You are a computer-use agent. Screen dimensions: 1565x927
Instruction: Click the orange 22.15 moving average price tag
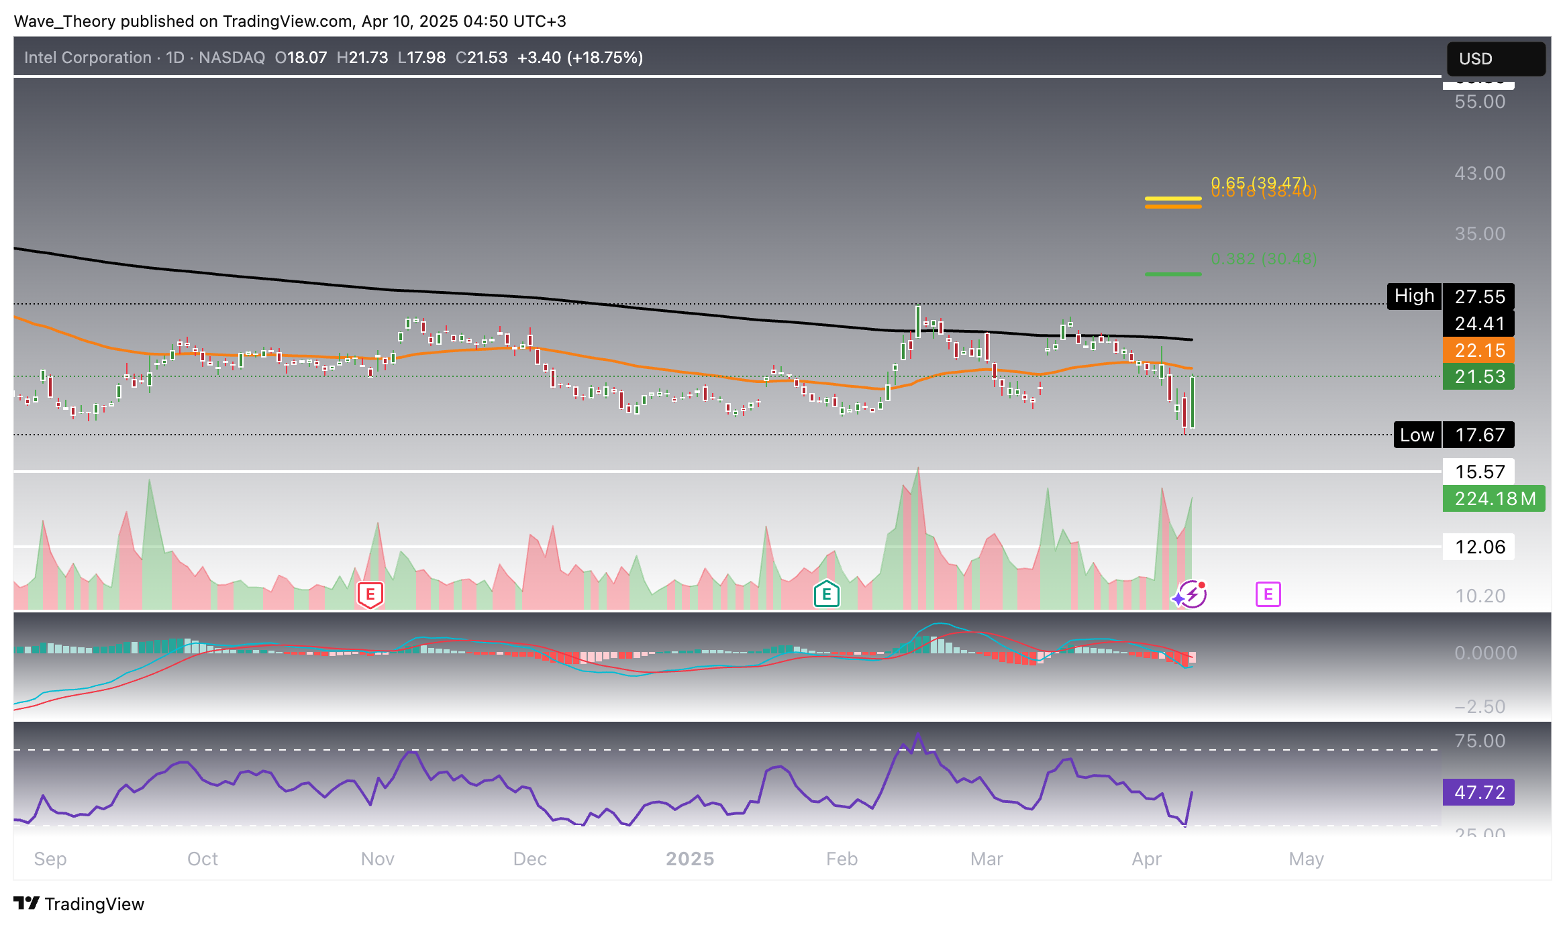(1478, 350)
